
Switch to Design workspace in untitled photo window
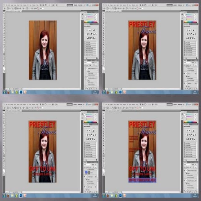click(x=75, y=5)
